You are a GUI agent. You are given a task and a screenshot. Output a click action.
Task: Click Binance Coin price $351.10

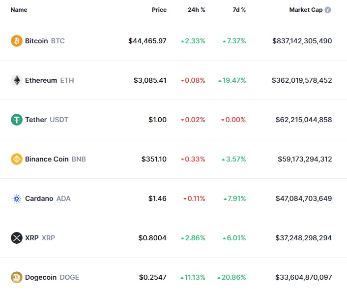(154, 159)
